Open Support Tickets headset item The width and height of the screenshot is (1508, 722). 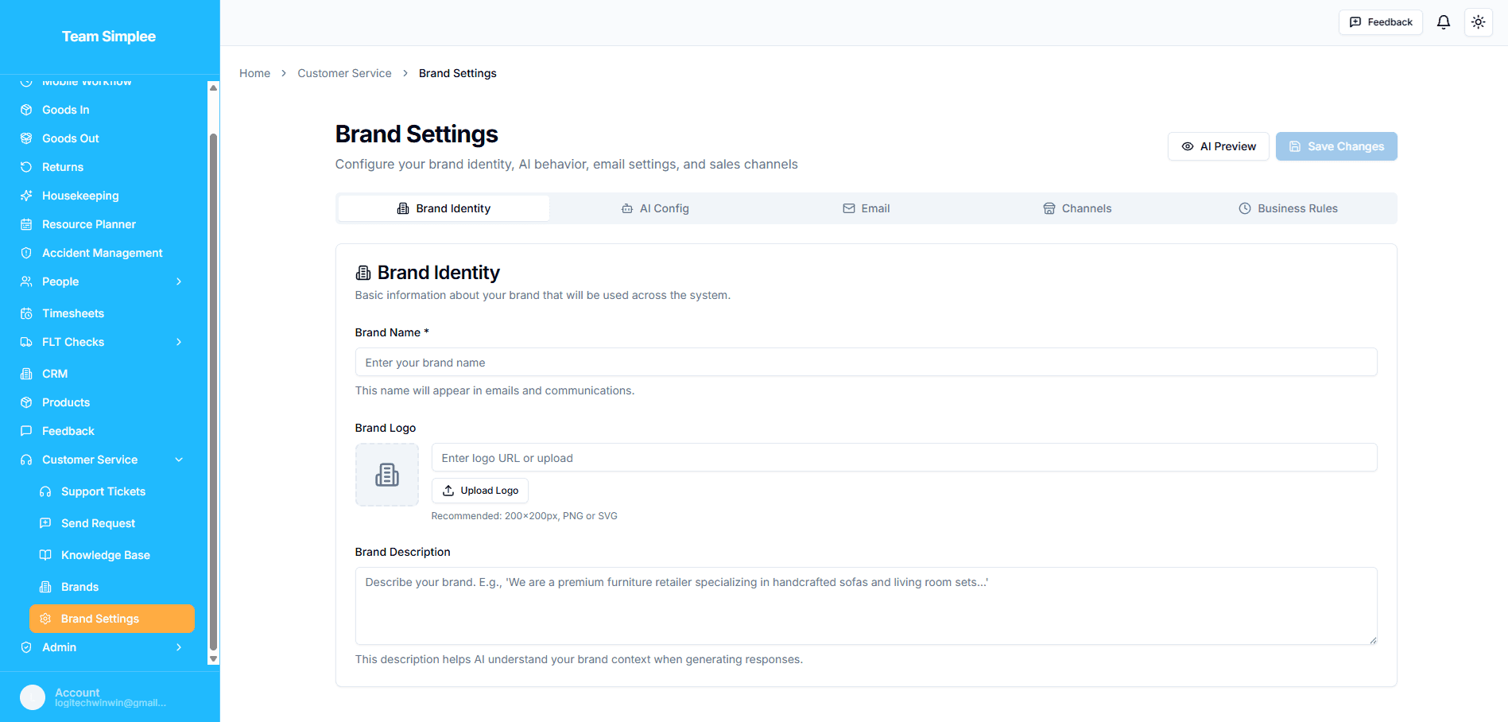pos(103,491)
